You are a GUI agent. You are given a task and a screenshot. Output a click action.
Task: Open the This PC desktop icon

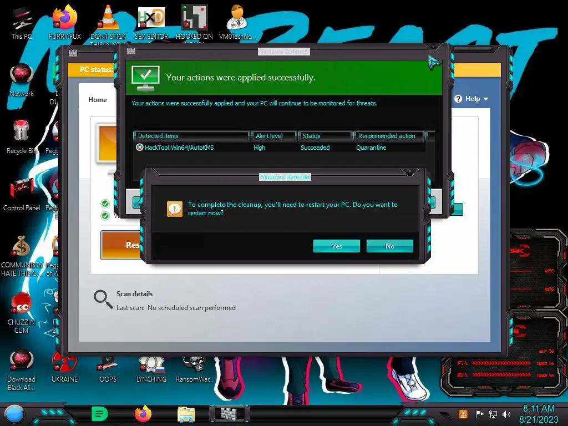[x=22, y=23]
